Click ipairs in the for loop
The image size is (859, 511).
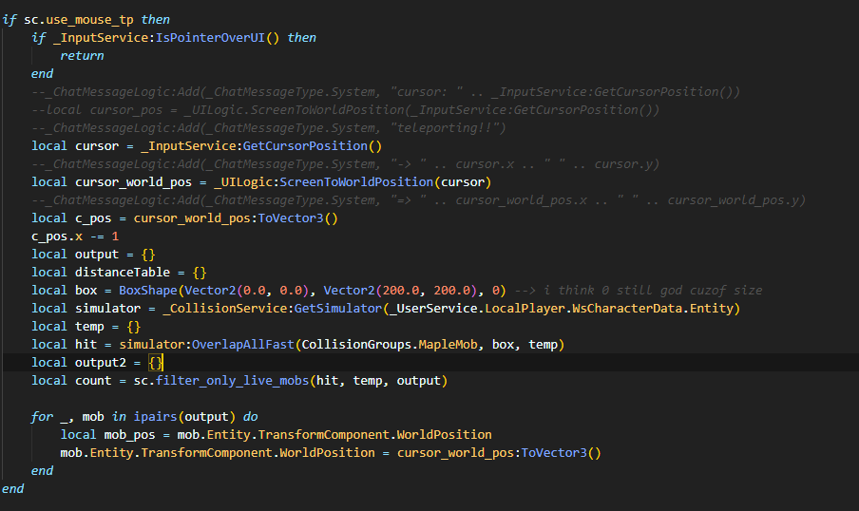pyautogui.click(x=155, y=417)
